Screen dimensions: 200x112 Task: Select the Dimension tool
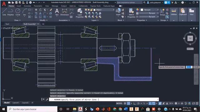[x=65, y=12]
